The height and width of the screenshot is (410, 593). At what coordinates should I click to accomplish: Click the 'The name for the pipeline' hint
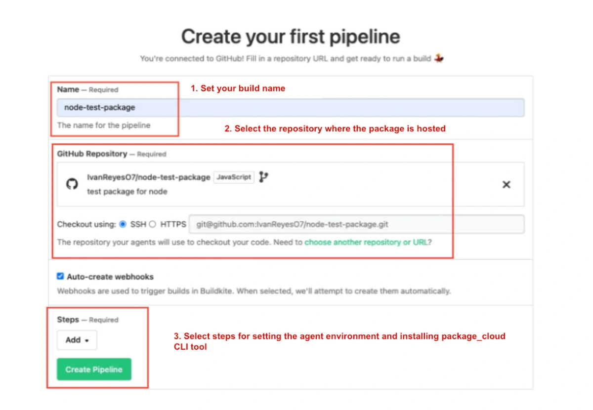[104, 125]
